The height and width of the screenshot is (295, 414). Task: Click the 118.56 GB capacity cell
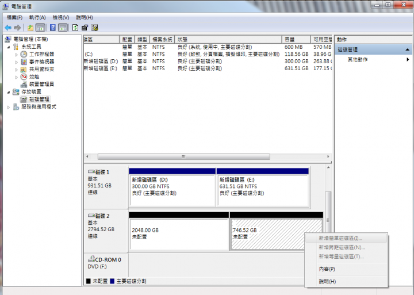297,54
